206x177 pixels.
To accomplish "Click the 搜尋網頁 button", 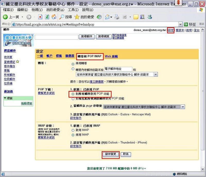I will point(104,37).
